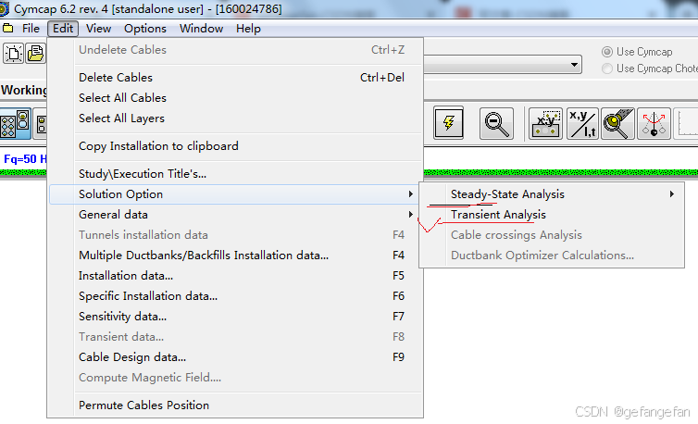This screenshot has width=698, height=424.
Task: Choose Permute Cables Position
Action: pyautogui.click(x=236, y=405)
